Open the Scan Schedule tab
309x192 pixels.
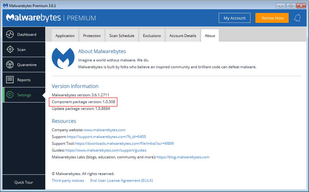click(x=122, y=35)
